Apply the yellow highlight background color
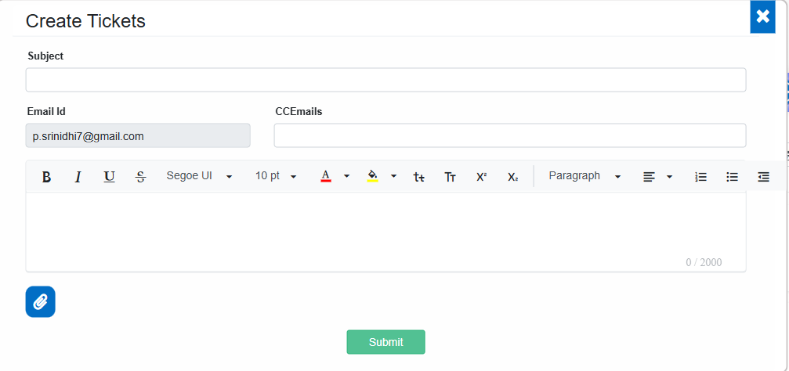 [x=373, y=177]
